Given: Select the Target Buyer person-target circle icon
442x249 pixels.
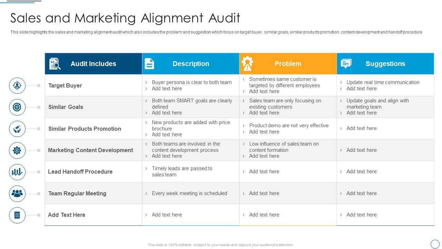Looking at the screenshot, I should click(x=17, y=85).
